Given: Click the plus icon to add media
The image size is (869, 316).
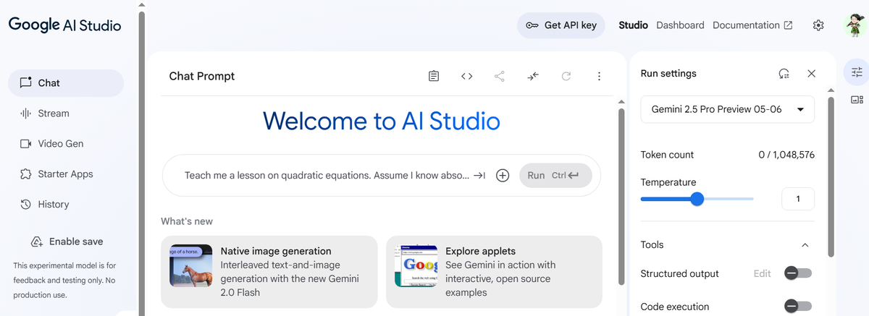Looking at the screenshot, I should tap(503, 175).
